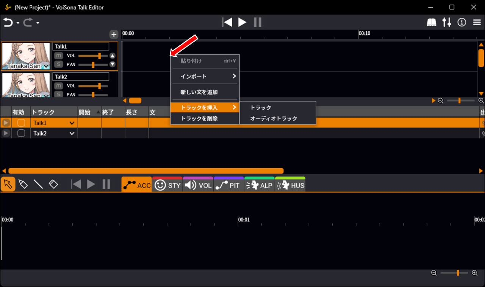
Task: Jump to start in top playback bar
Action: click(x=227, y=22)
